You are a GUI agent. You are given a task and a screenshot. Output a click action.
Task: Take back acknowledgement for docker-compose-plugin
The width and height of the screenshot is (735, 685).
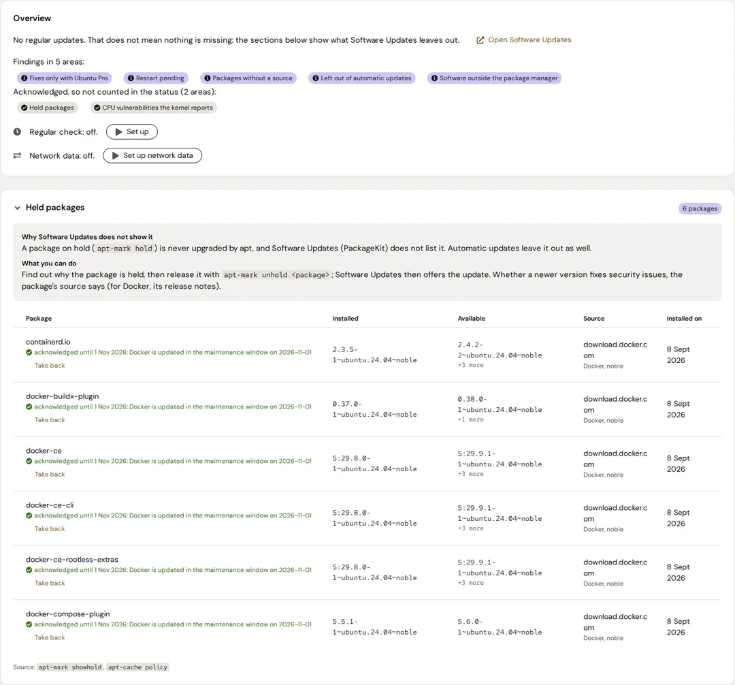coord(50,637)
